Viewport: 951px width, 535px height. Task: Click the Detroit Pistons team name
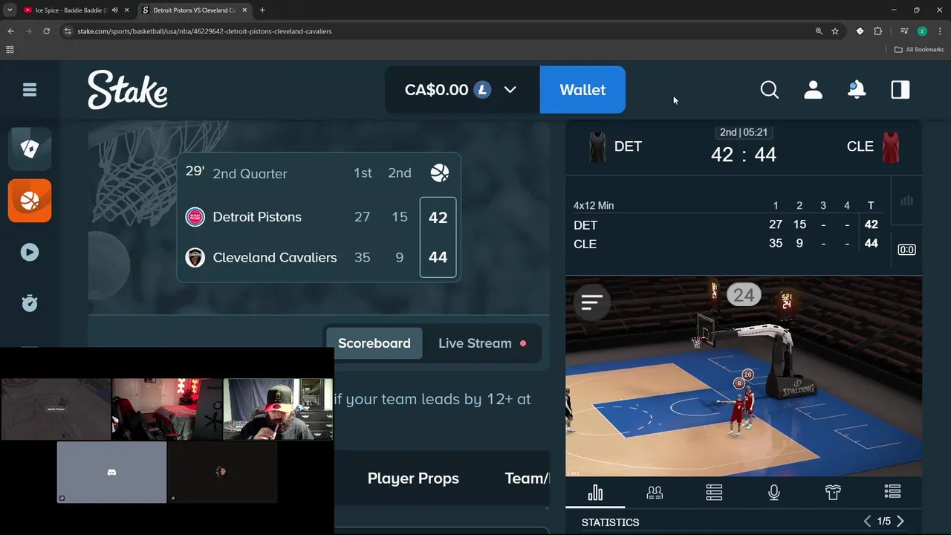click(257, 217)
